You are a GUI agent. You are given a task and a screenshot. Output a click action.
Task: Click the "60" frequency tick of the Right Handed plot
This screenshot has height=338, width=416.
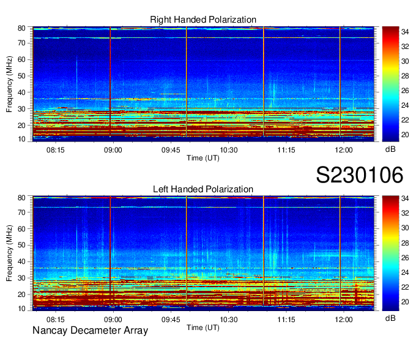point(21,59)
